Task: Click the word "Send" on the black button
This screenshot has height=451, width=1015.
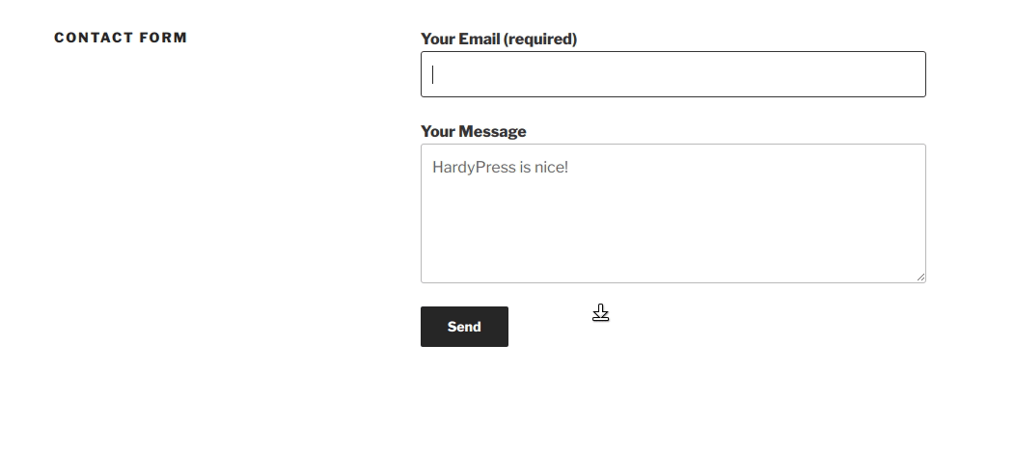Action: (x=464, y=327)
